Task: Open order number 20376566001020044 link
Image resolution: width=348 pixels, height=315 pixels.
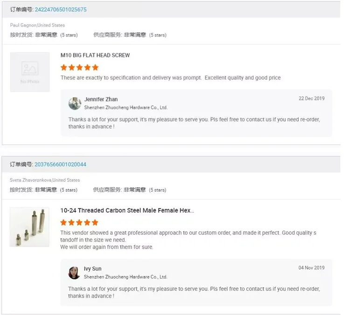Action: 60,165
